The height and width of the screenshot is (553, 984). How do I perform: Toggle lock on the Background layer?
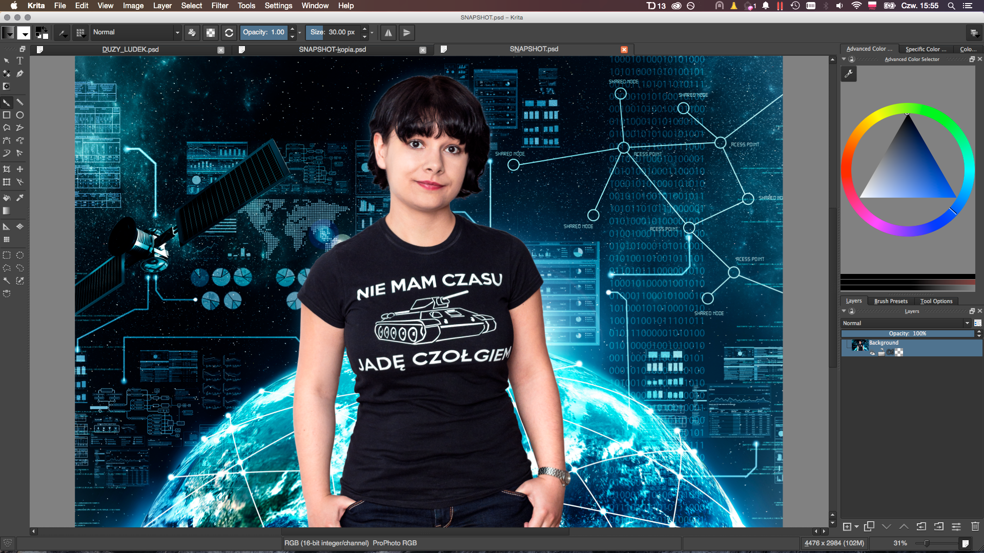pos(881,352)
